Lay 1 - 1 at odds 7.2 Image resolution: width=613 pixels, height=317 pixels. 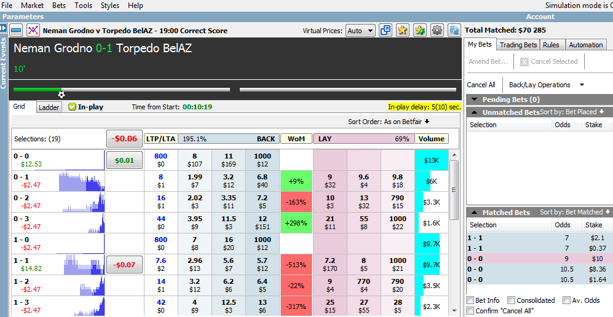tap(330, 265)
